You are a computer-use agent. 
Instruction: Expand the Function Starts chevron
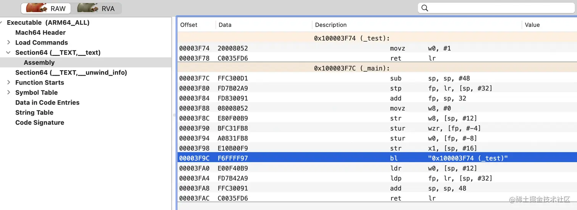click(9, 82)
